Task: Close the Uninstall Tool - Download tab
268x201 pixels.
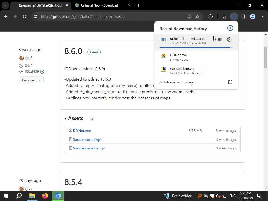Action: 129,5
